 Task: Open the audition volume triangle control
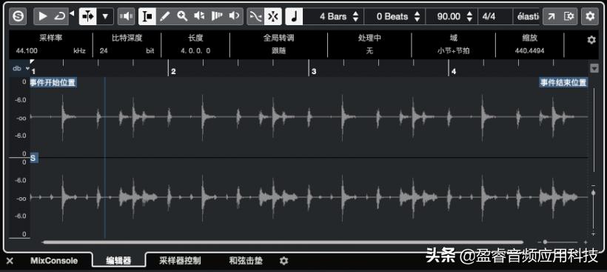click(72, 14)
